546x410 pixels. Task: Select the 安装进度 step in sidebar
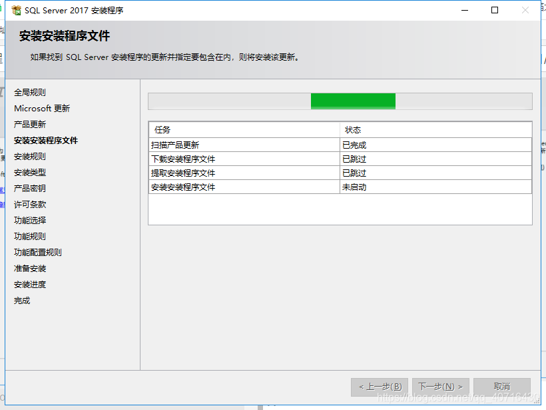coord(30,285)
